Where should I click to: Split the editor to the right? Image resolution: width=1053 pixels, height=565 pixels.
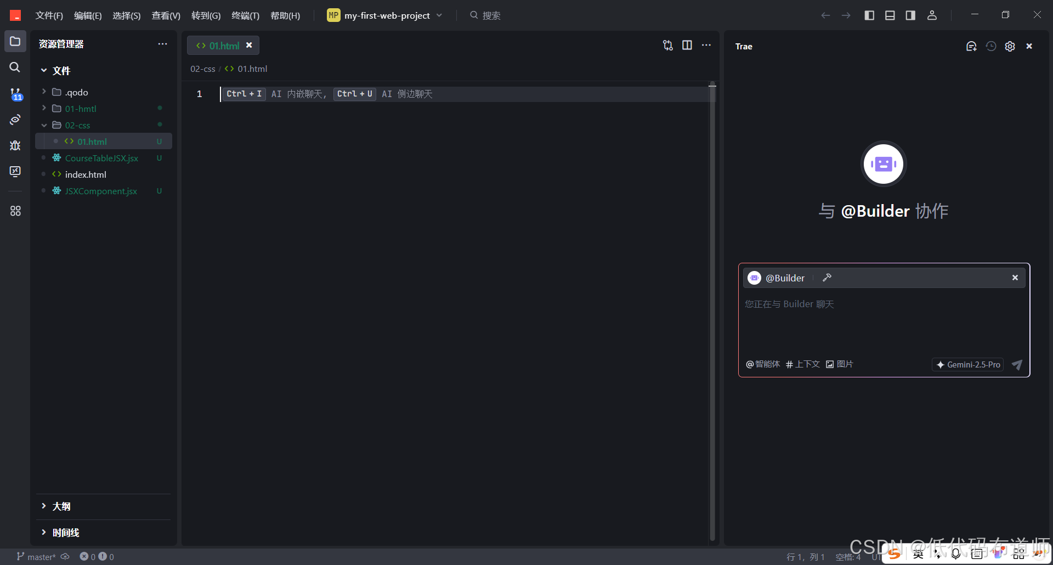click(x=687, y=45)
